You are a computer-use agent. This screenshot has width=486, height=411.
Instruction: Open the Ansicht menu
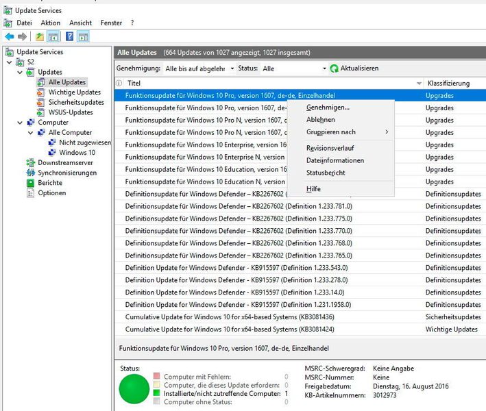(81, 23)
